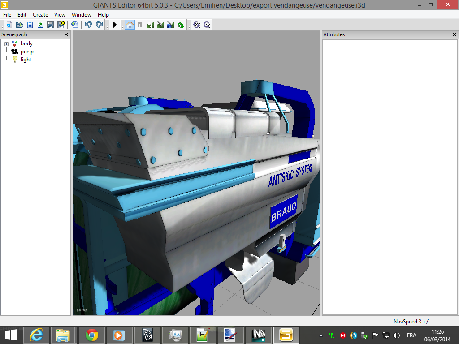Select the terrain info layer paint tool
This screenshot has height=344, width=459.
(x=171, y=25)
